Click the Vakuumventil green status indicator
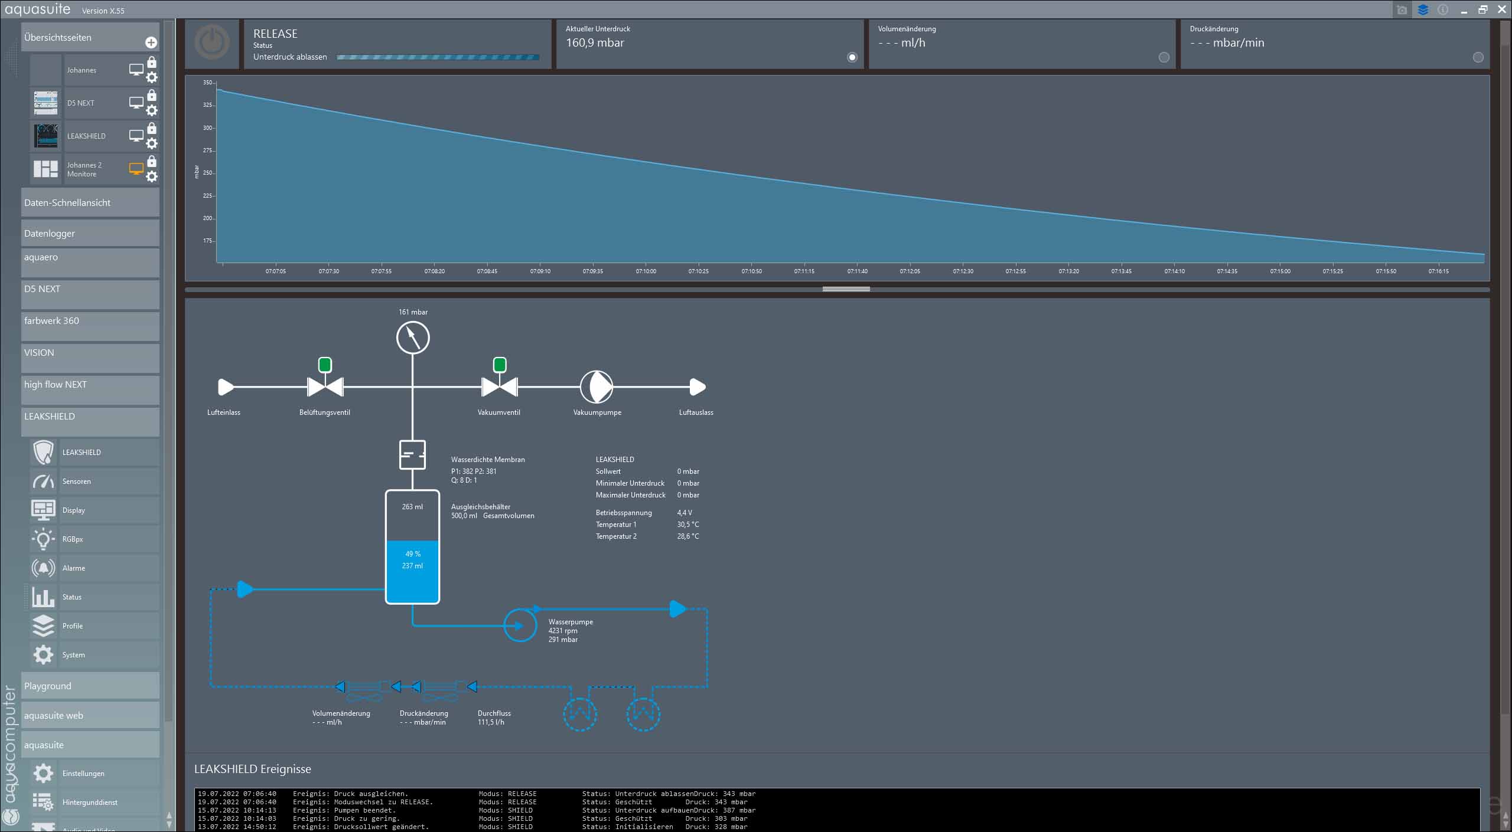Screen dimensions: 1512x832 point(500,365)
